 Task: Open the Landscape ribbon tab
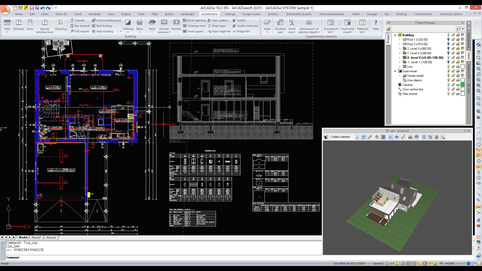[187, 14]
